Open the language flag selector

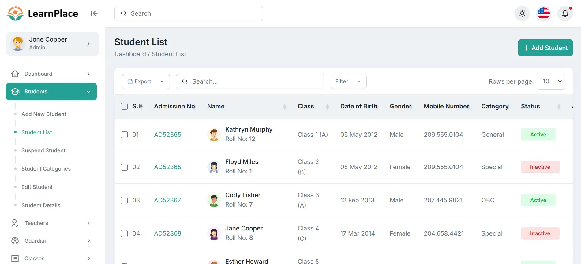point(544,13)
